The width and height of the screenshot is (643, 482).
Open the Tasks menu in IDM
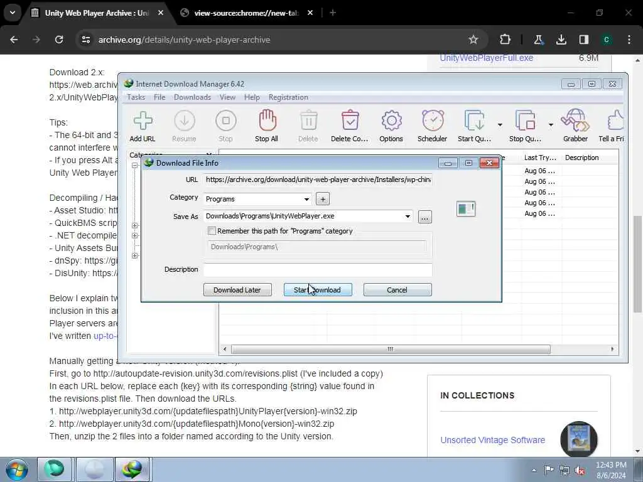(x=136, y=97)
